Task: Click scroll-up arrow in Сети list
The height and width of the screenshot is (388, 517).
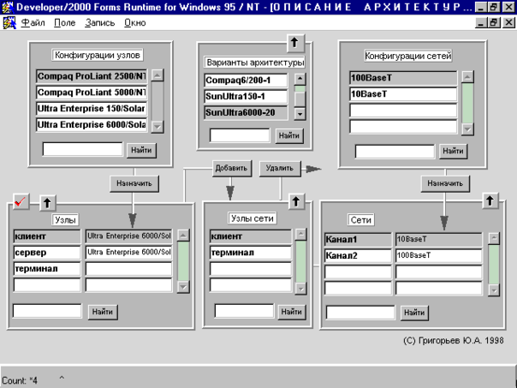Action: 494,239
